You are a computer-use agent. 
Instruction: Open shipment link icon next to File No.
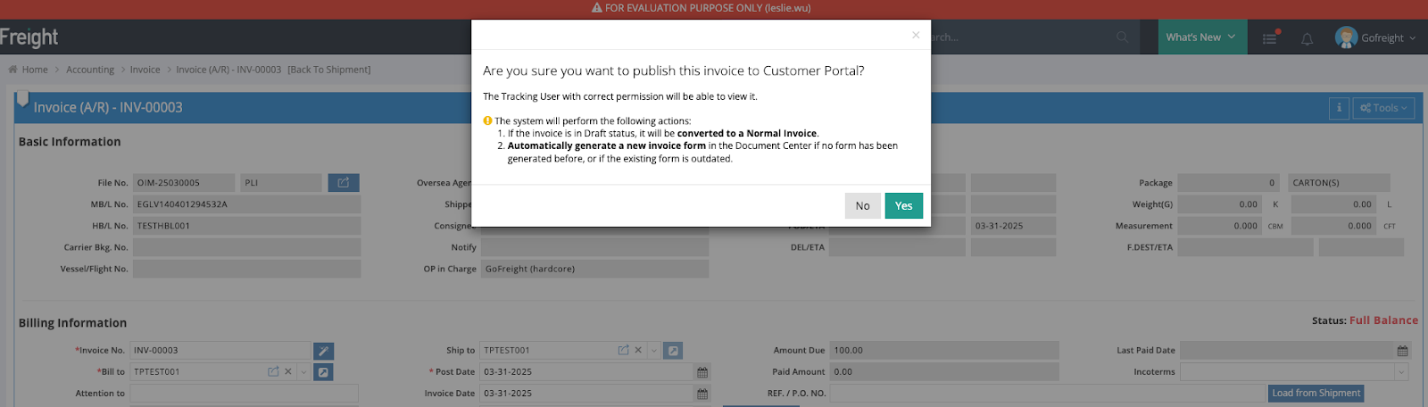pos(343,183)
